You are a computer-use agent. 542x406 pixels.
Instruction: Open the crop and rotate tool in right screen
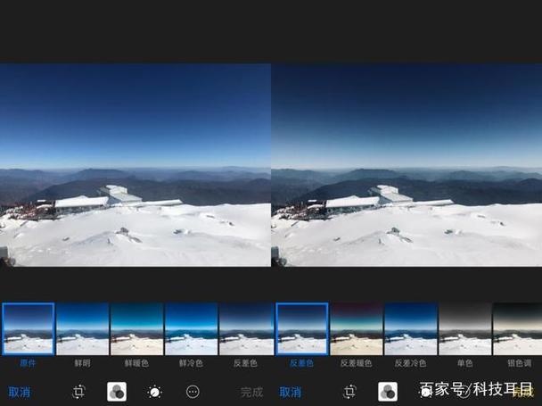(x=349, y=392)
